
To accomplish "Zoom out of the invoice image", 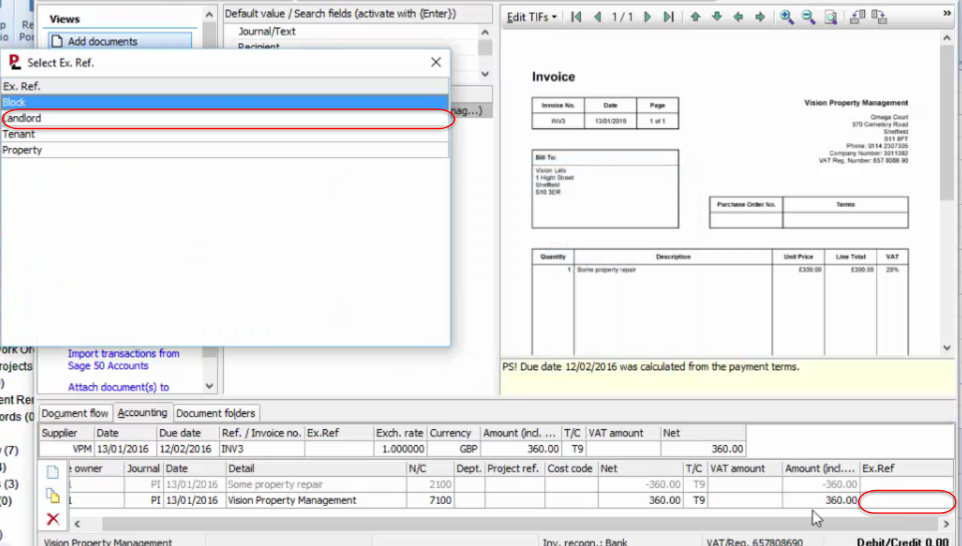I will coord(808,17).
